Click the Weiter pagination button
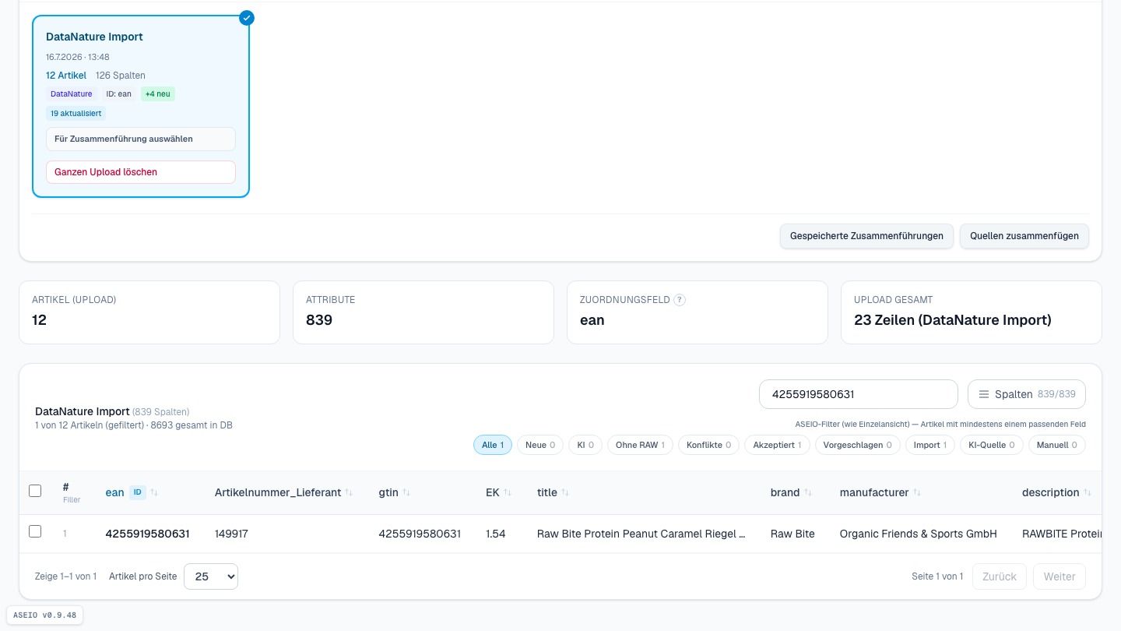This screenshot has height=631, width=1121. (x=1060, y=576)
